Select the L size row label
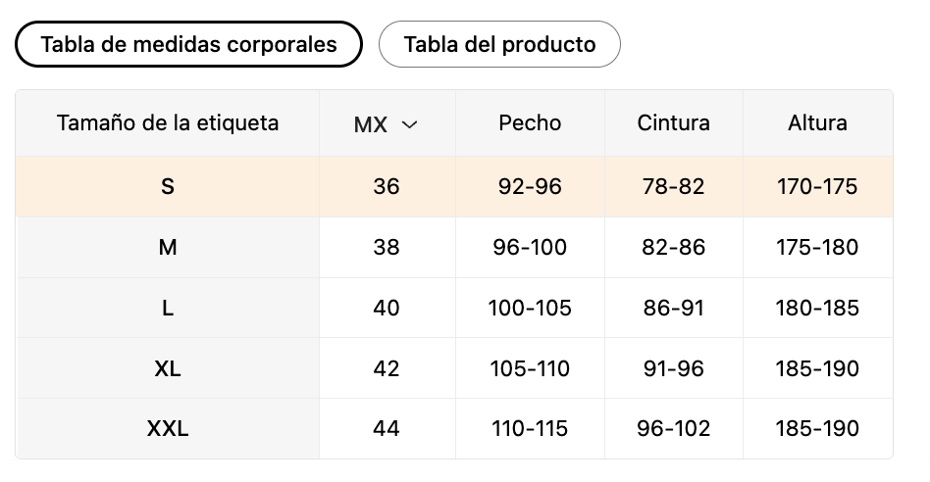930x482 pixels. [168, 309]
